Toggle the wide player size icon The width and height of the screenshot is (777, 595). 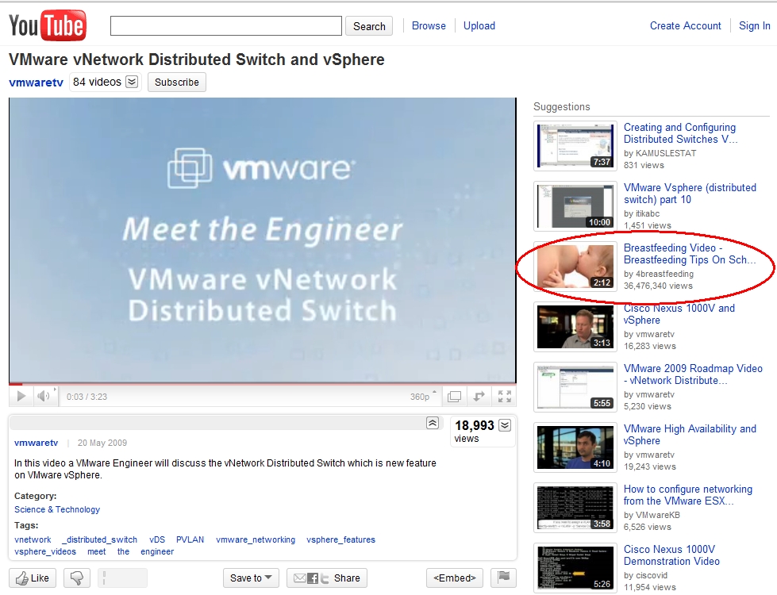454,397
